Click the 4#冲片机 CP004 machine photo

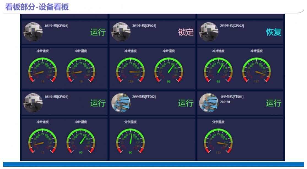tap(33, 32)
